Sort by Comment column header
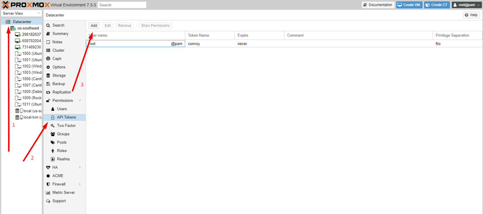The width and height of the screenshot is (483, 214). pos(358,35)
